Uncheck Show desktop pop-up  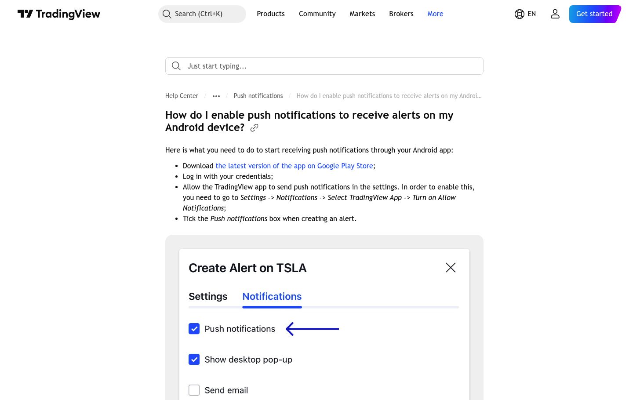tap(194, 360)
